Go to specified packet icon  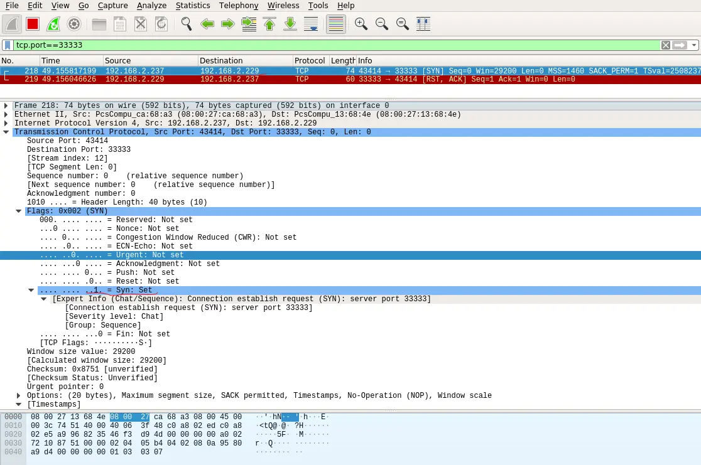(249, 24)
